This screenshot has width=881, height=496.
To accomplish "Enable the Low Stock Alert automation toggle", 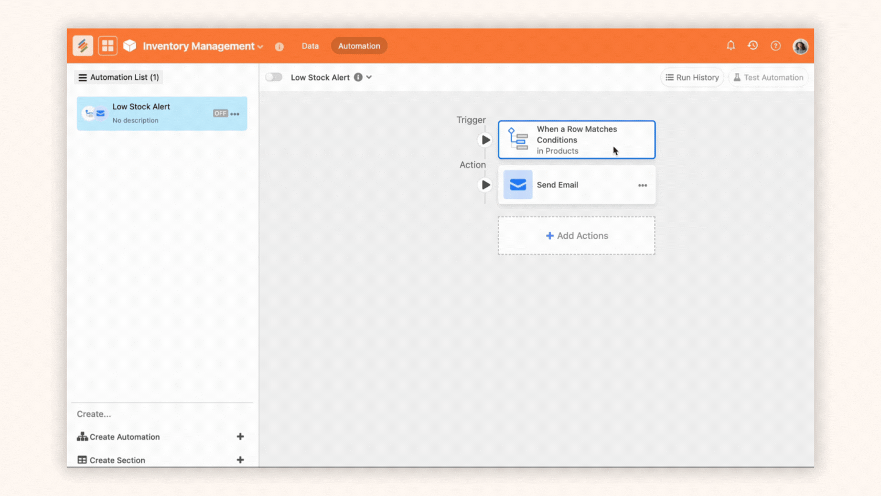I will (274, 77).
